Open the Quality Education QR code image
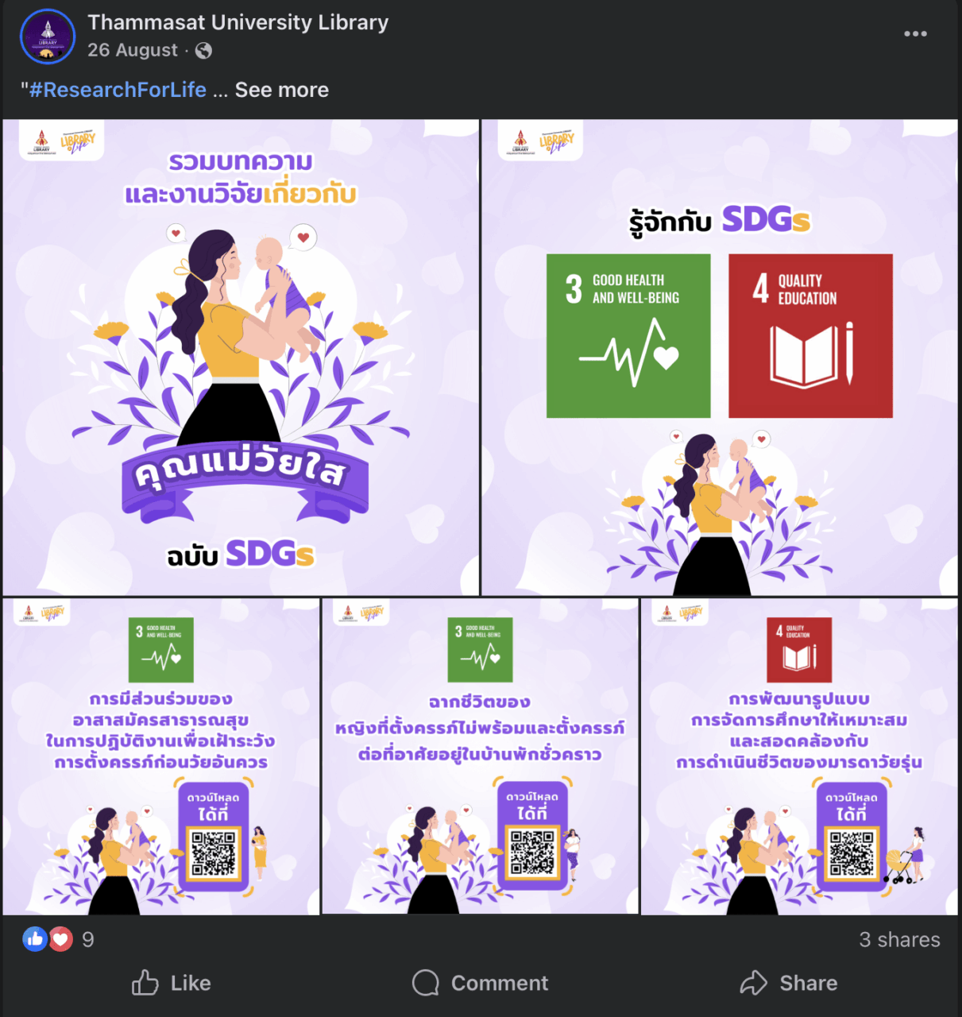Image resolution: width=962 pixels, height=1017 pixels. pos(799,756)
